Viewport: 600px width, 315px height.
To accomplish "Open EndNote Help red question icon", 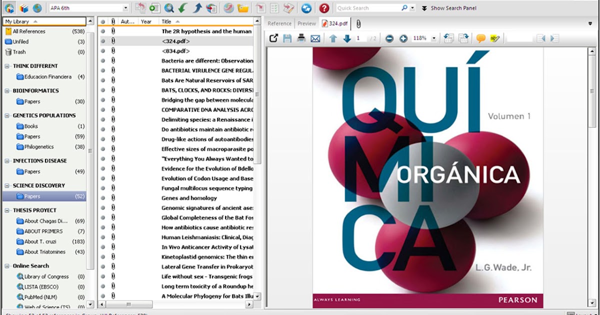I will 324,8.
